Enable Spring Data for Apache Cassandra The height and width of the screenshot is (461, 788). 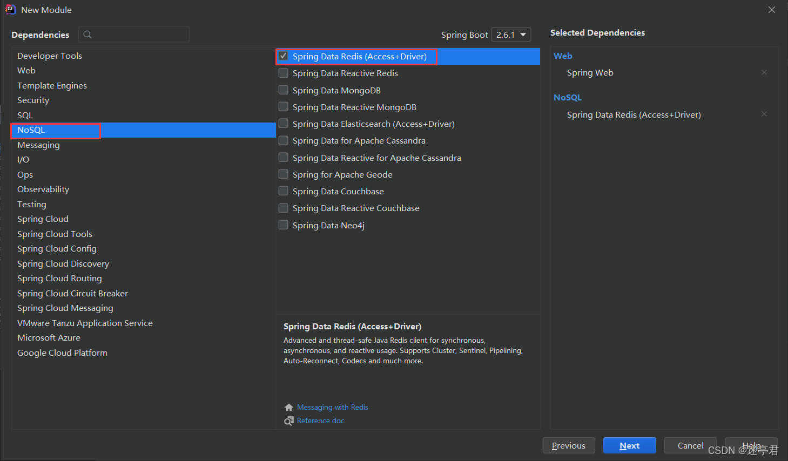tap(284, 140)
